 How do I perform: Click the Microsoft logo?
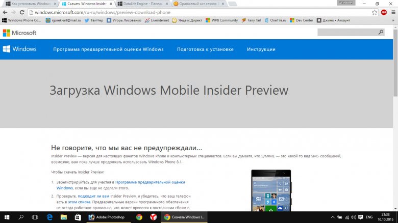[19, 33]
